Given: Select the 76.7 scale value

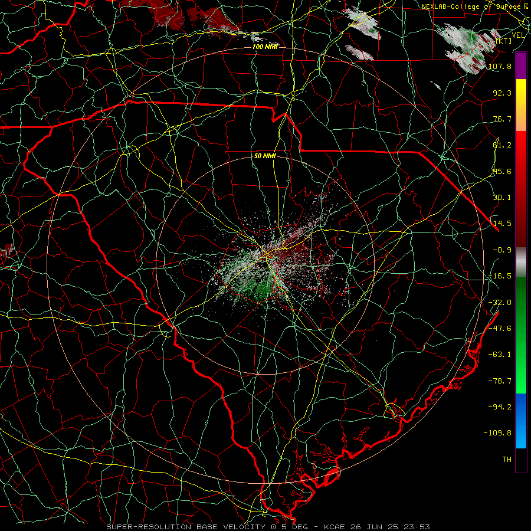Looking at the screenshot, I should (502, 119).
